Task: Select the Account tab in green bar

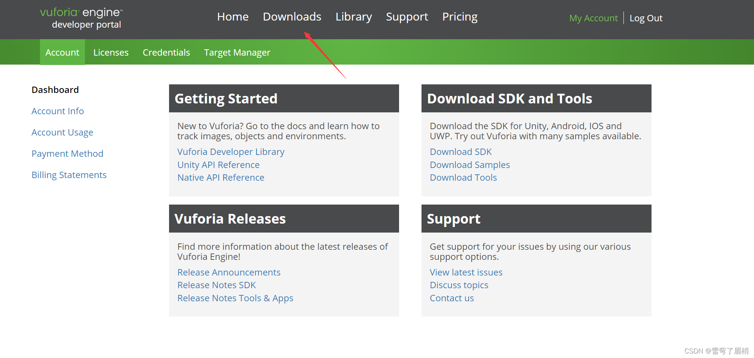Action: point(62,52)
